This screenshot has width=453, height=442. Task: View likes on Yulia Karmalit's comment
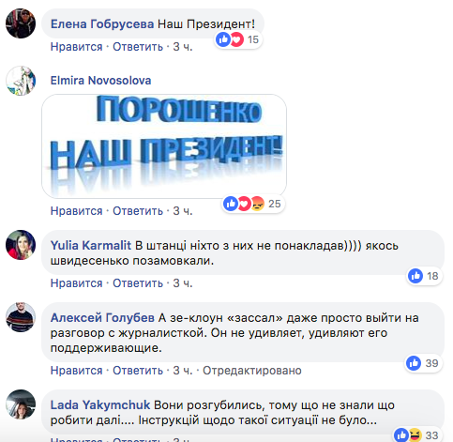click(x=424, y=276)
